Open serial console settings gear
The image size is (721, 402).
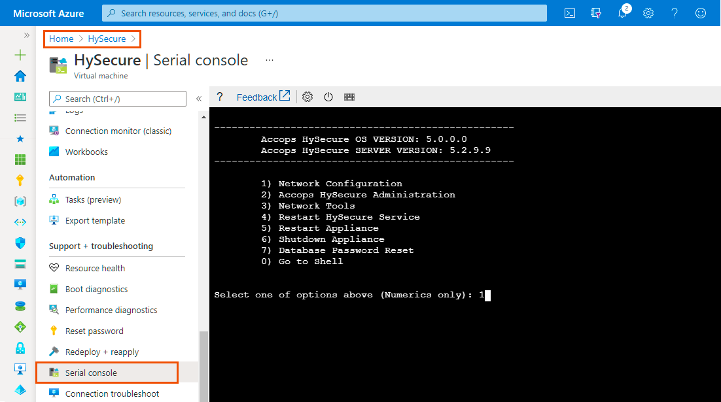point(308,97)
